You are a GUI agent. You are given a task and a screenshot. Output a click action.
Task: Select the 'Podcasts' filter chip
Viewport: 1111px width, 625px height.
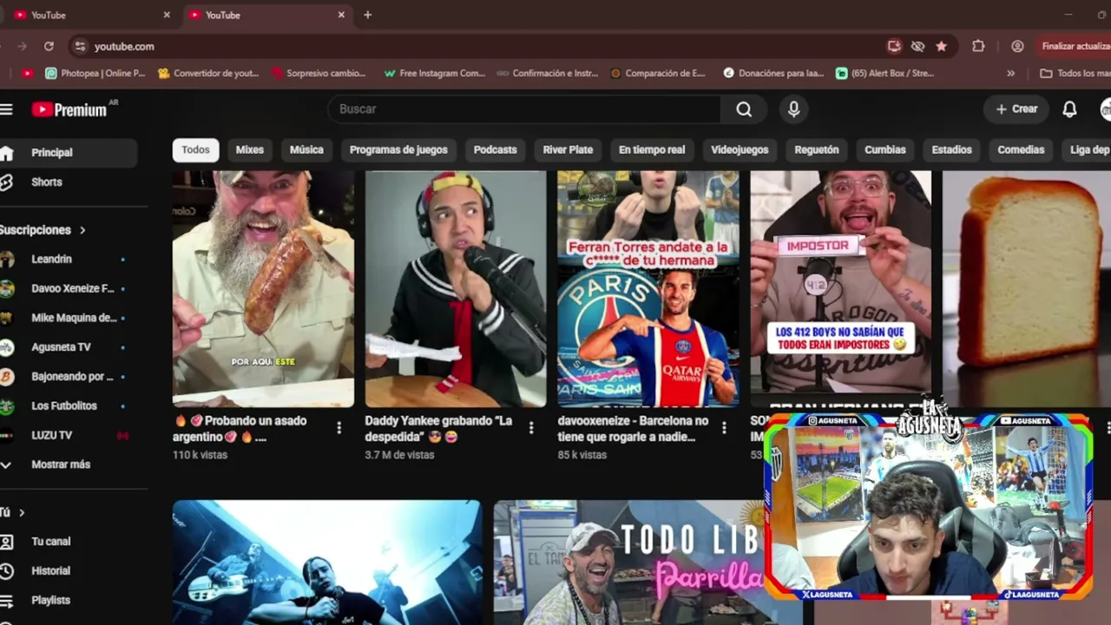495,149
